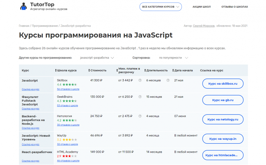The height and width of the screenshot is (165, 266).
Task: Sort the table by Стоимость column
Action: point(98,71)
